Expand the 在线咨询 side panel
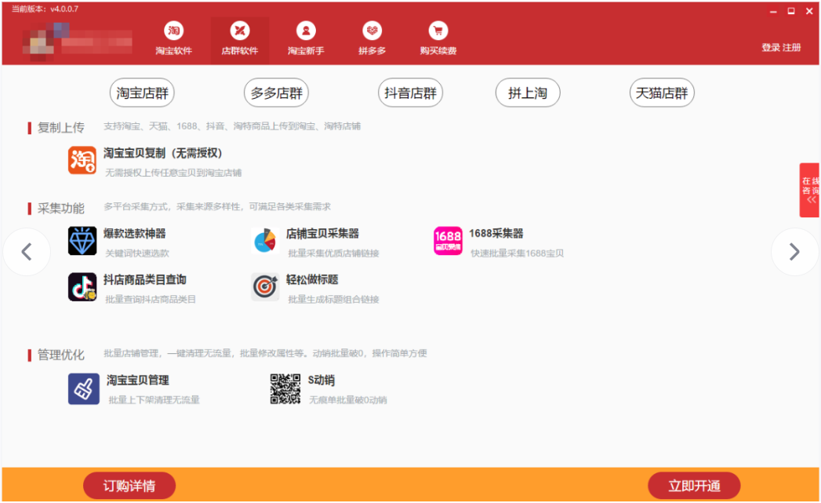Screen dimensions: 821x503 point(809,190)
